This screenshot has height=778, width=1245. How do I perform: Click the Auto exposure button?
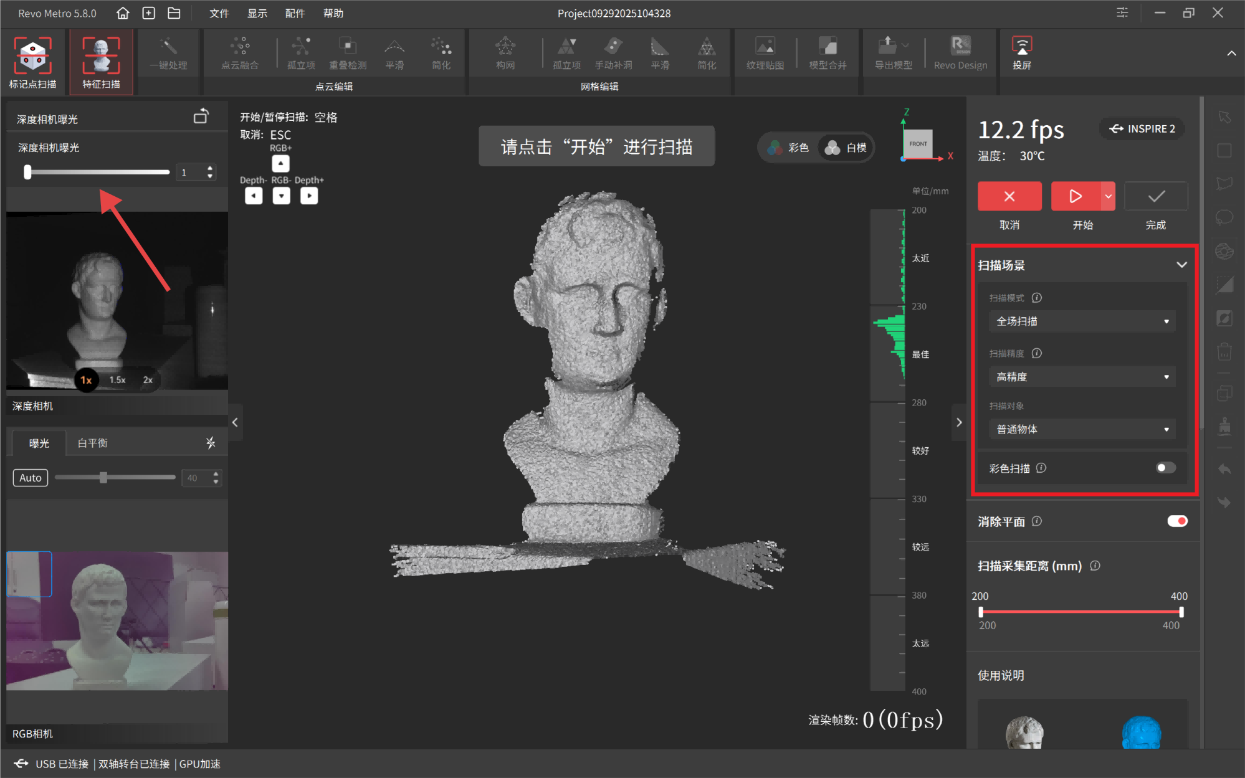[30, 478]
